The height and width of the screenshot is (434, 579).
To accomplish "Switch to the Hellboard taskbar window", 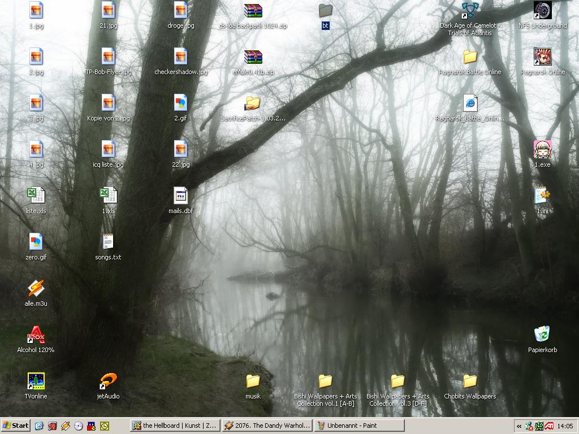I will (x=174, y=426).
